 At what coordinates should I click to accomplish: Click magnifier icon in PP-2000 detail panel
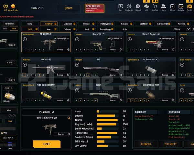pos(69,118)
